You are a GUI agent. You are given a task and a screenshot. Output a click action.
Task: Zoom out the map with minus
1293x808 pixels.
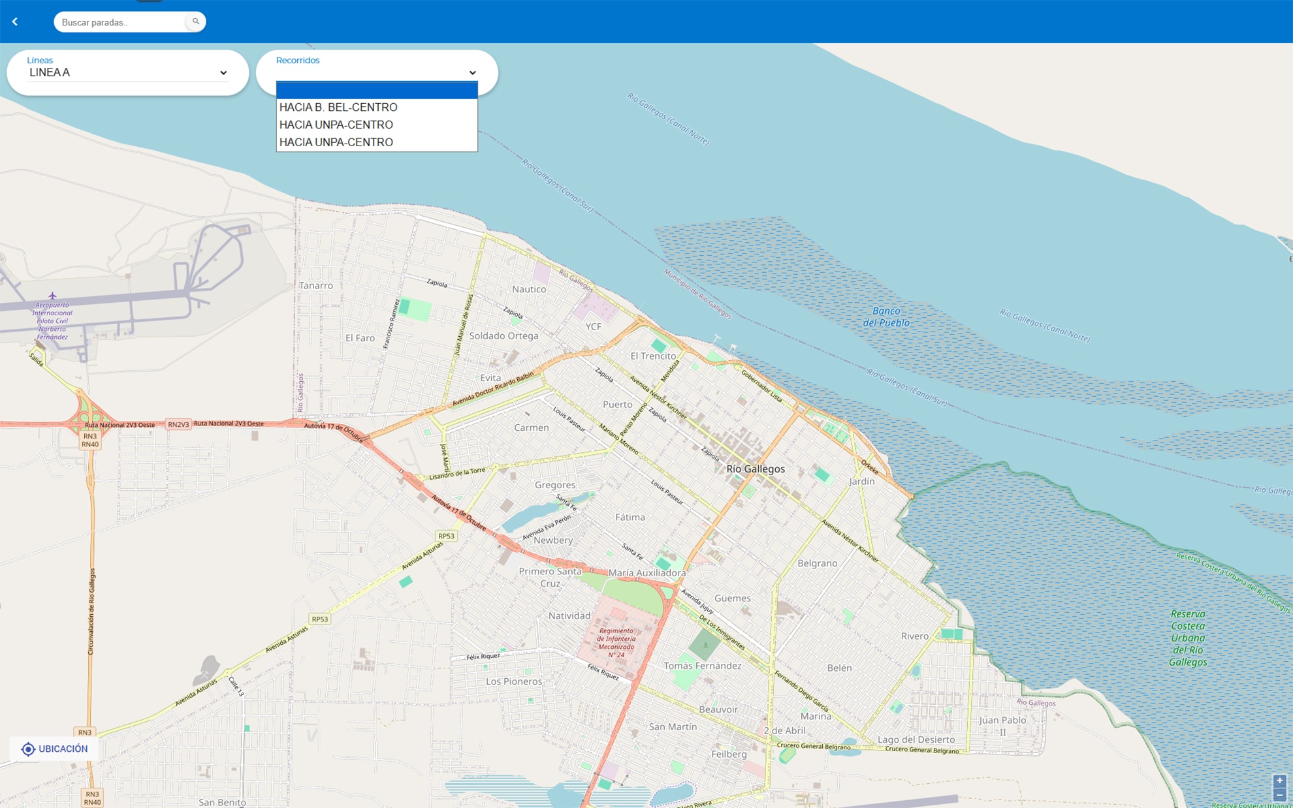pos(1279,795)
